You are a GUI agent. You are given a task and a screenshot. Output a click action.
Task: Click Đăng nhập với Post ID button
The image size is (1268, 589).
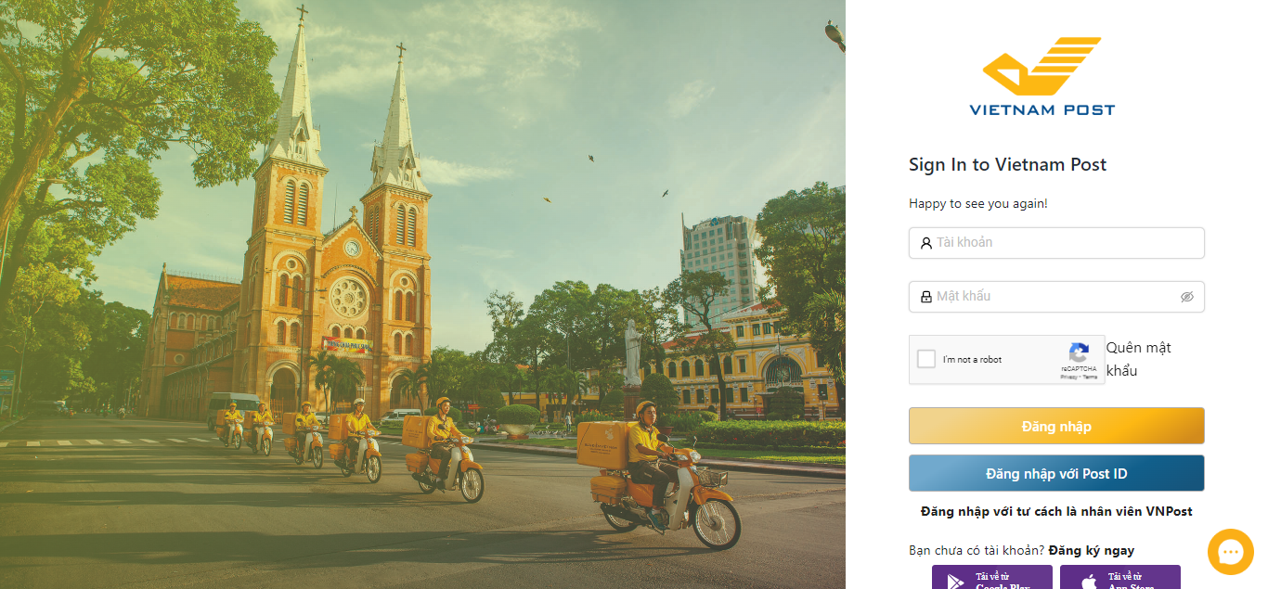(1056, 474)
